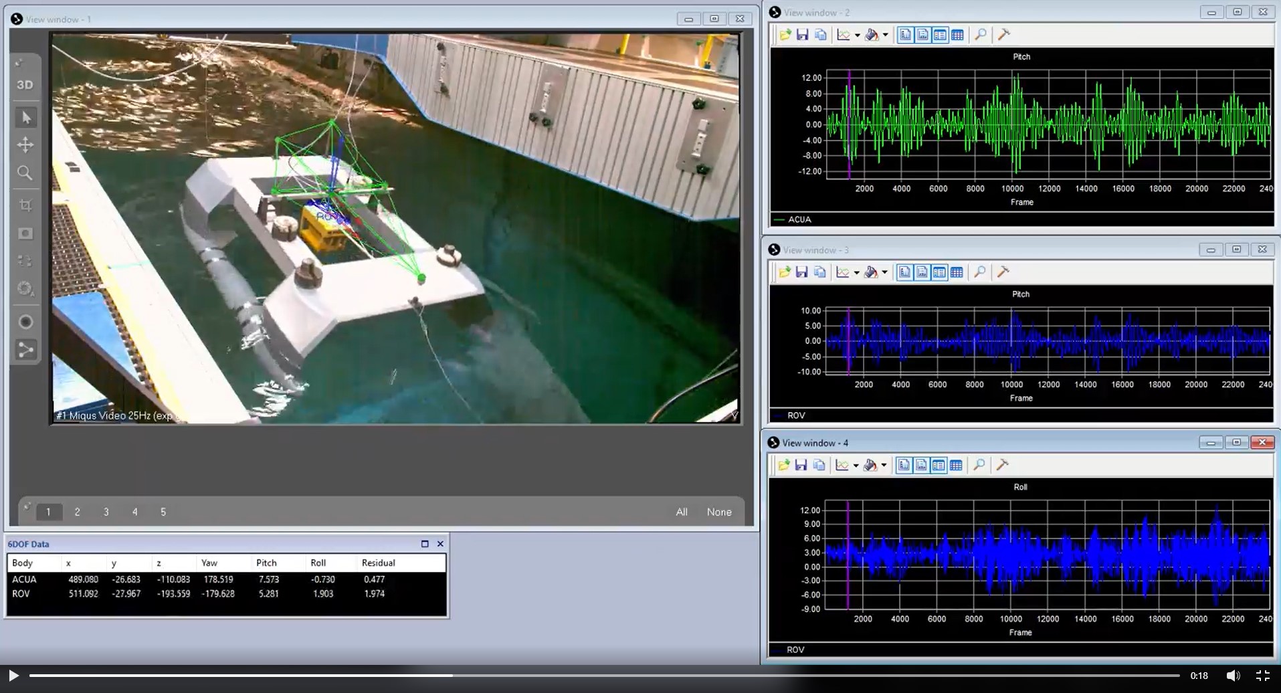Enter fullscreen video mode

pyautogui.click(x=1262, y=676)
